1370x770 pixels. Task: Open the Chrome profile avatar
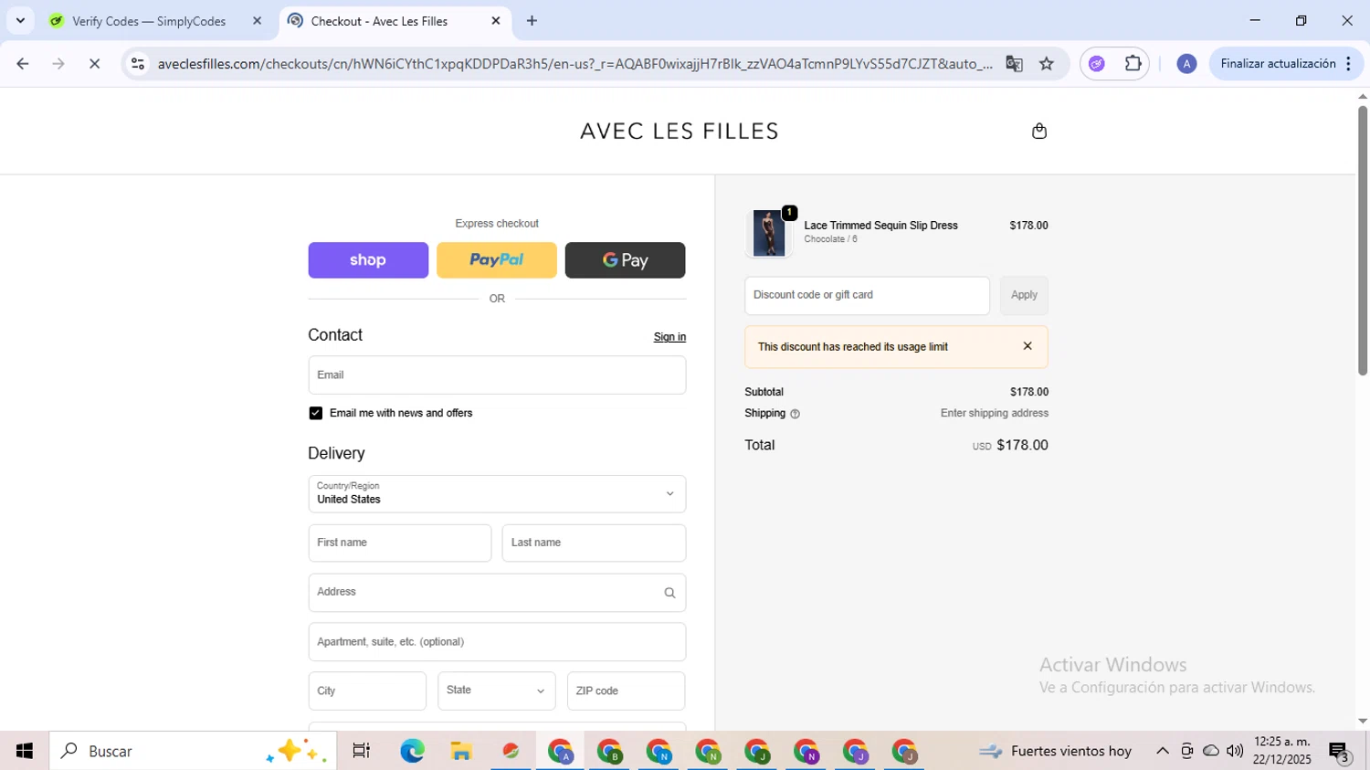[1186, 64]
